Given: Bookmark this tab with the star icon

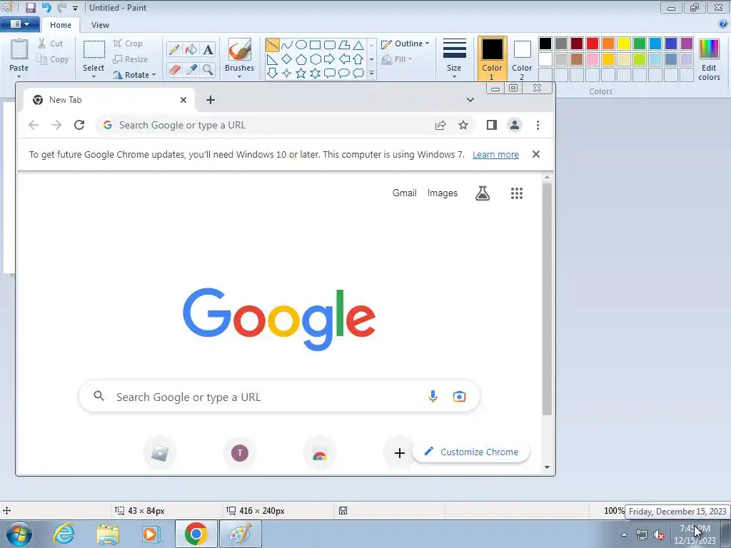Looking at the screenshot, I should pos(463,125).
